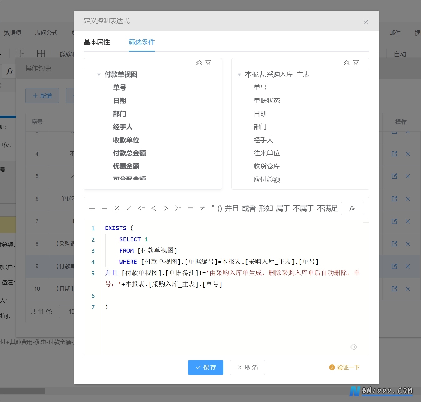This screenshot has width=421, height=402.
Task: Select 收货仓库 field
Action: (x=267, y=166)
